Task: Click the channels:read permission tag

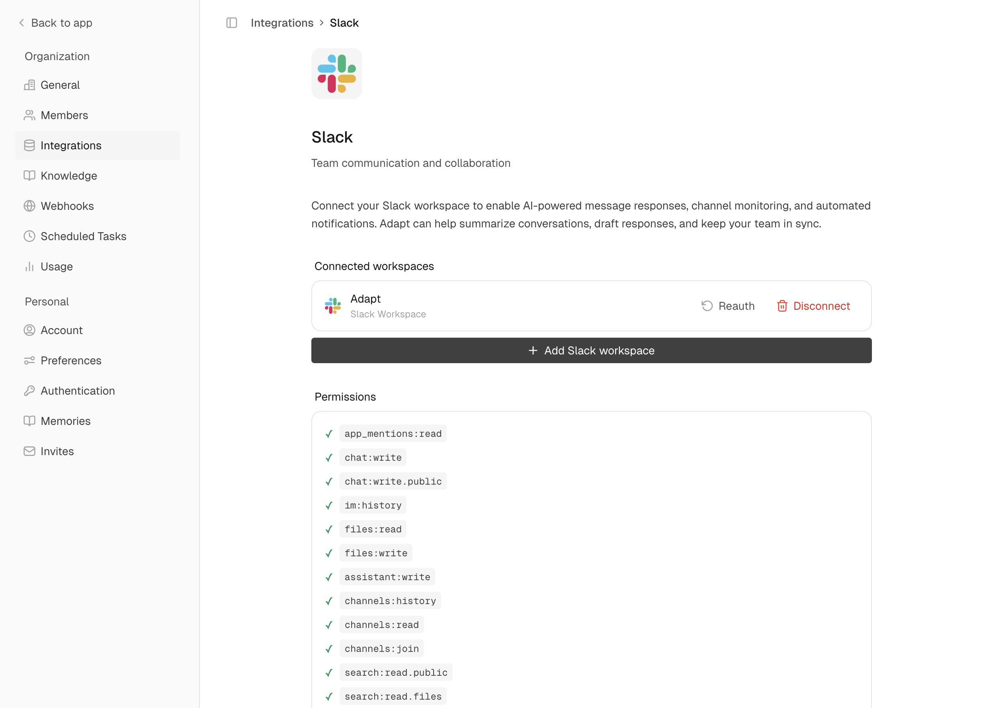Action: click(x=381, y=624)
